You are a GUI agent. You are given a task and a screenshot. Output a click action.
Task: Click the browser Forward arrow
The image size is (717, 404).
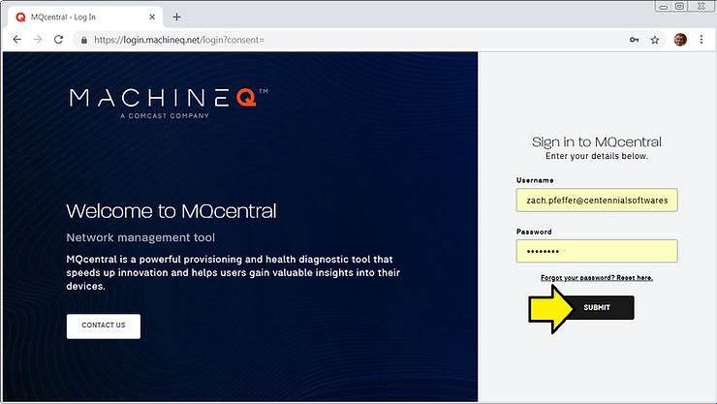pos(37,40)
